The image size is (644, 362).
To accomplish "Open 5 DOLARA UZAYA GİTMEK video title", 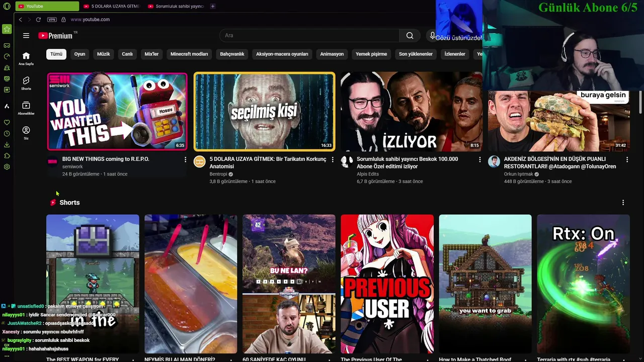I will pos(268,162).
